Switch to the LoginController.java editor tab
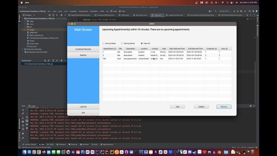 (x=175, y=15)
